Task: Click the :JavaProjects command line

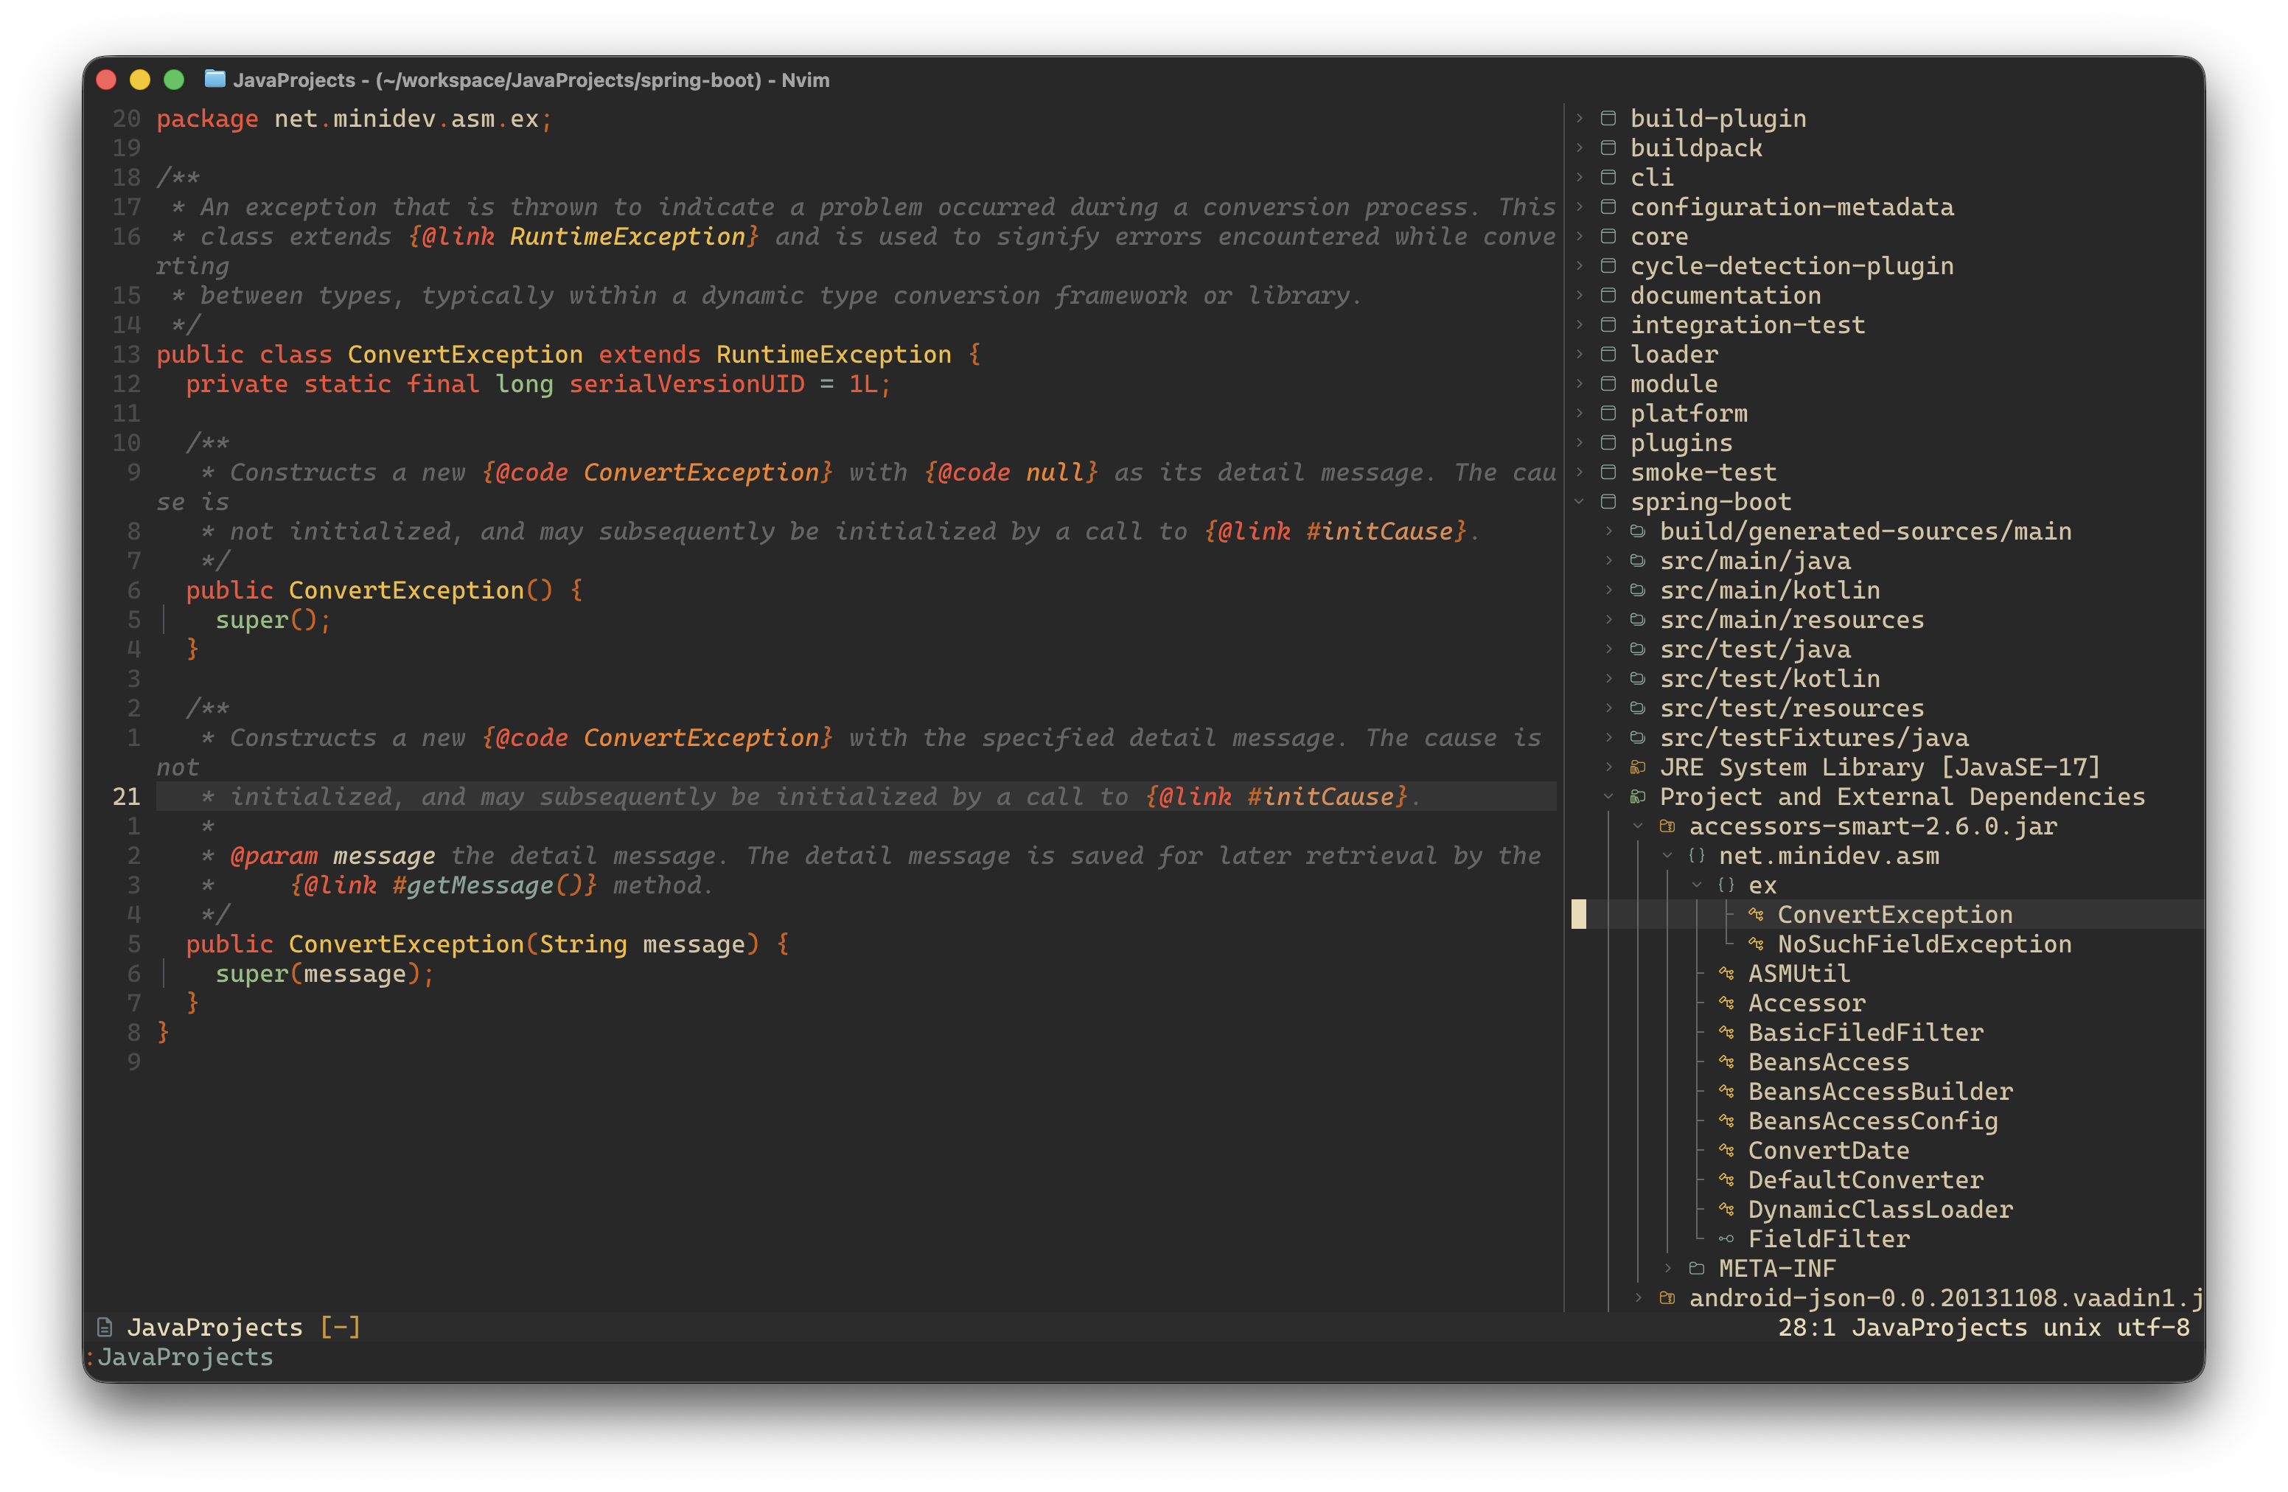Action: pos(179,1356)
